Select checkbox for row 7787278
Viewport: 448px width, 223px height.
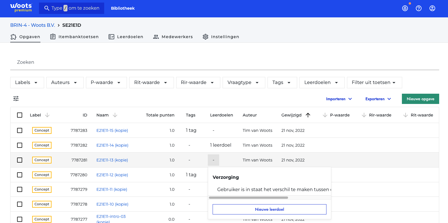[20, 204]
